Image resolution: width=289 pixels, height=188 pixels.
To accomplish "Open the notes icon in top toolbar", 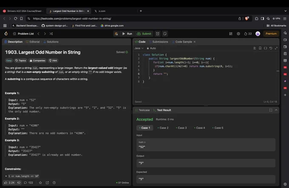I will 165,34.
